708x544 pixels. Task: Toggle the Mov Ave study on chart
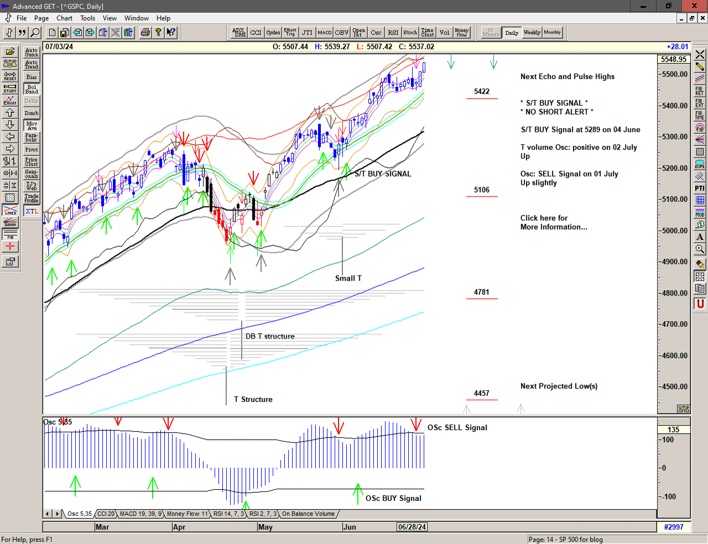32,126
